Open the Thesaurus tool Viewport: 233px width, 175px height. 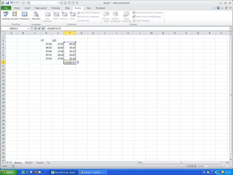pos(24,15)
